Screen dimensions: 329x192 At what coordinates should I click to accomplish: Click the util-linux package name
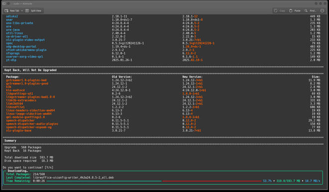click(x=14, y=33)
